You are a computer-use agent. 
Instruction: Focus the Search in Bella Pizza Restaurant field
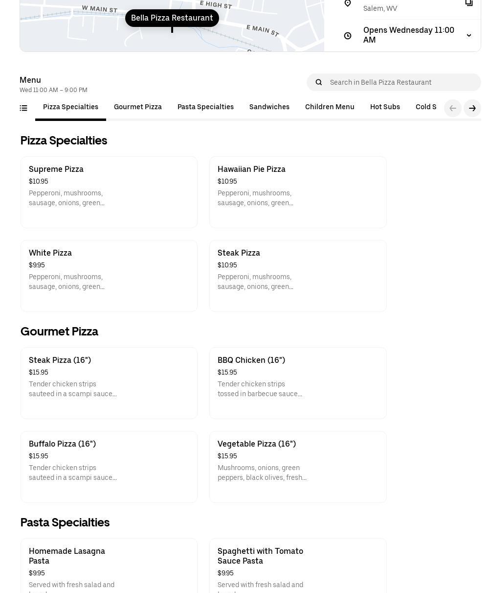[394, 82]
